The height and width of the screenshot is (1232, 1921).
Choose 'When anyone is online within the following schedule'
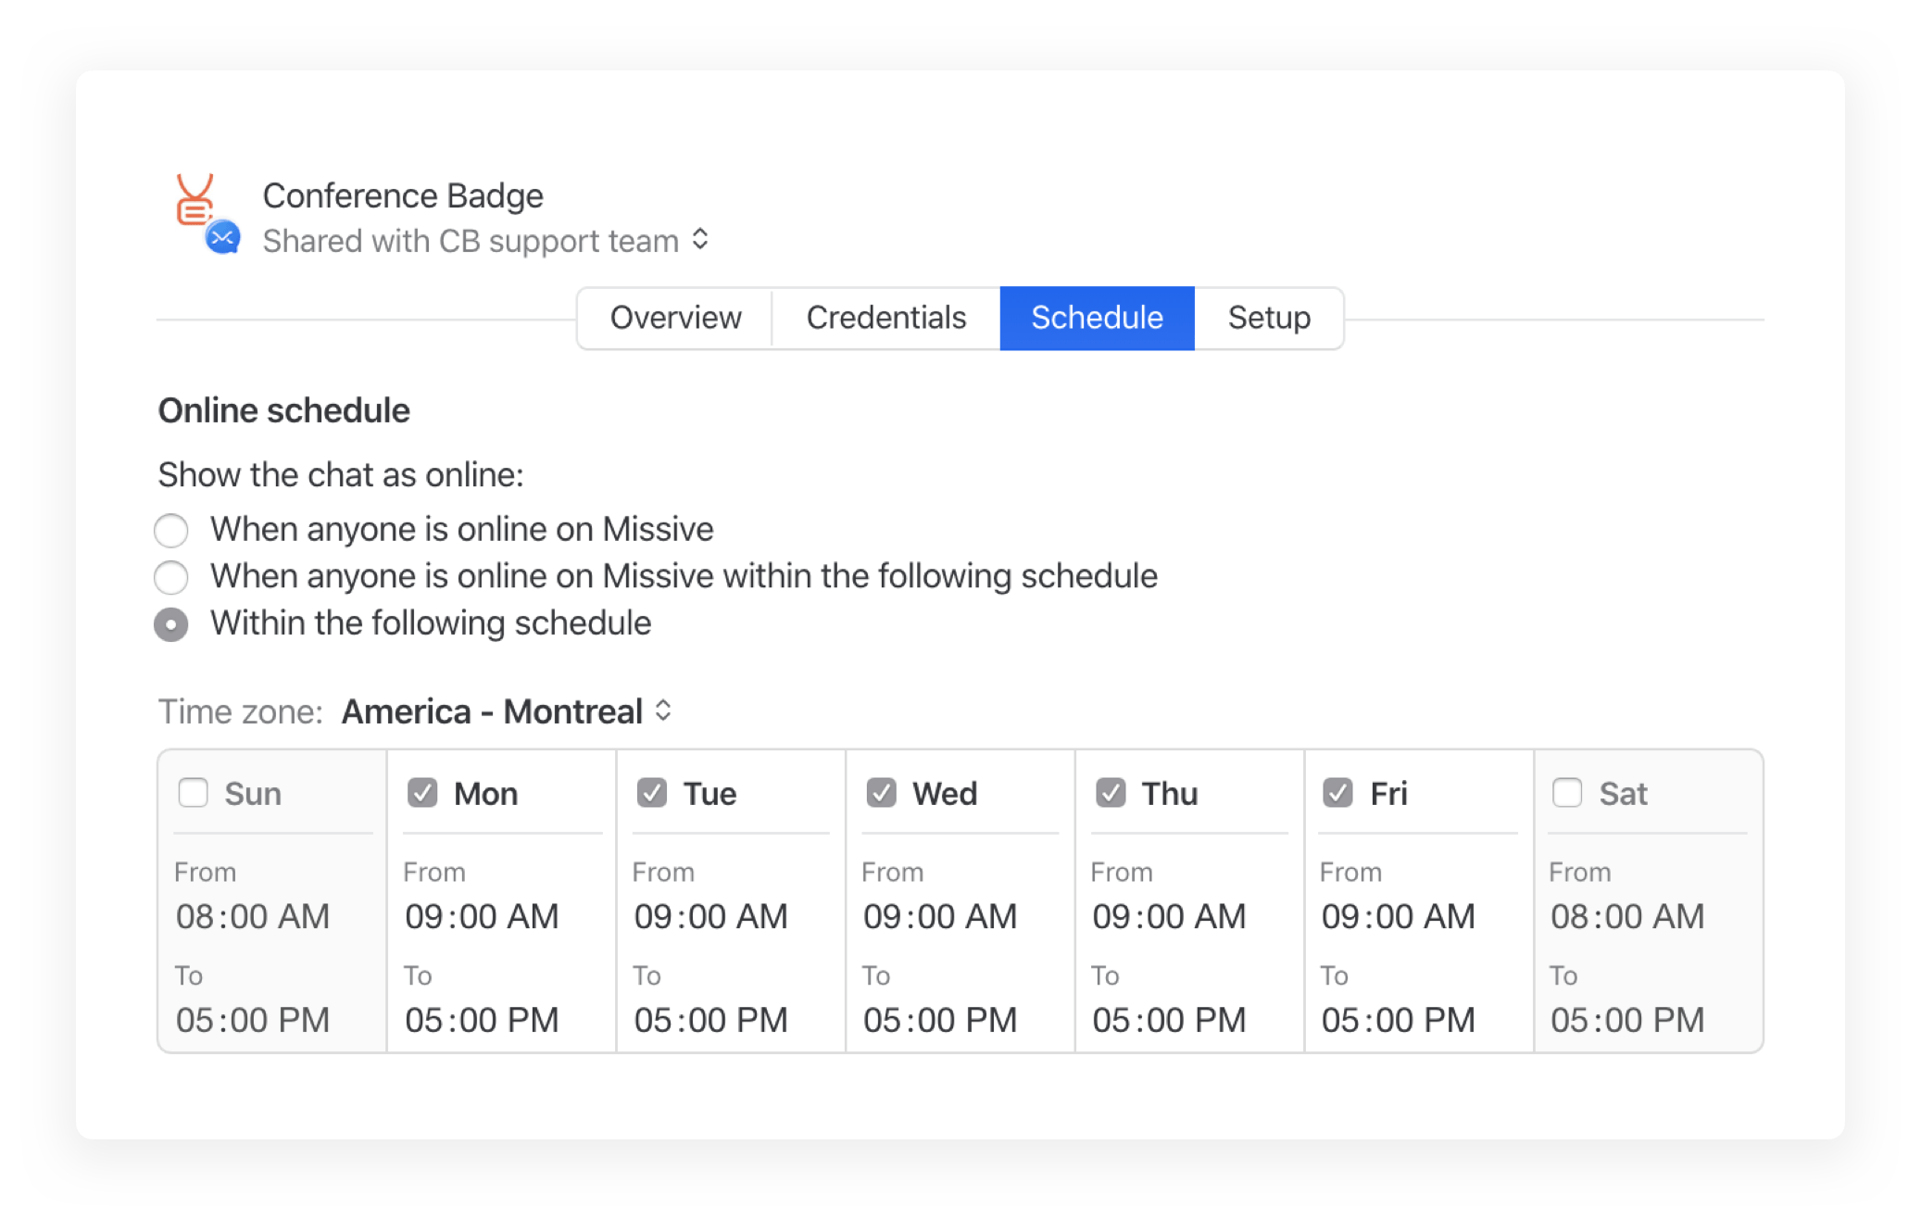point(170,577)
